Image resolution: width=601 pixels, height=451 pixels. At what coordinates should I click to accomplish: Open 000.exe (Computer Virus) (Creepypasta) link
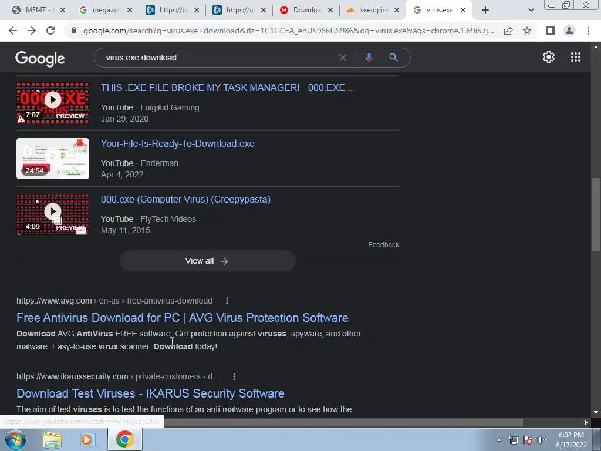coord(185,200)
